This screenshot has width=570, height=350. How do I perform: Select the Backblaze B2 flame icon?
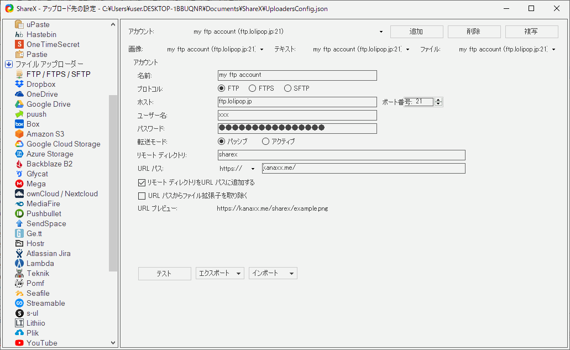[19, 164]
